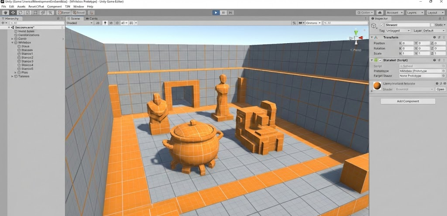Viewport: 447px width, 216px height.
Task: Click the Play button
Action: [216, 13]
